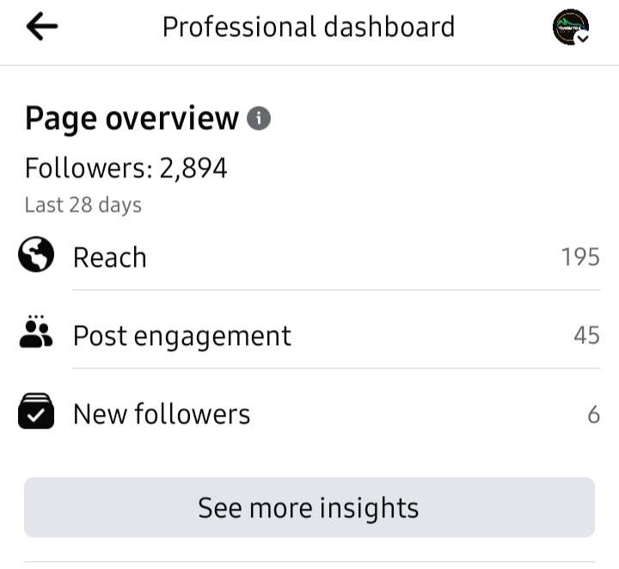The height and width of the screenshot is (569, 619).
Task: Expand the chevron on the profile avatar
Action: [582, 39]
